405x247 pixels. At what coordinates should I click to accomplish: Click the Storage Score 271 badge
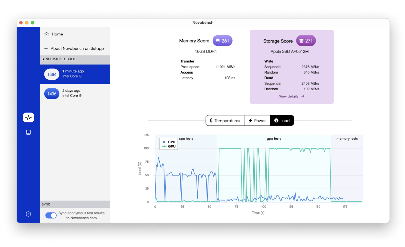point(306,41)
